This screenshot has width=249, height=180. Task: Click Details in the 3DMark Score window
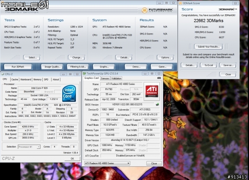click(189, 65)
